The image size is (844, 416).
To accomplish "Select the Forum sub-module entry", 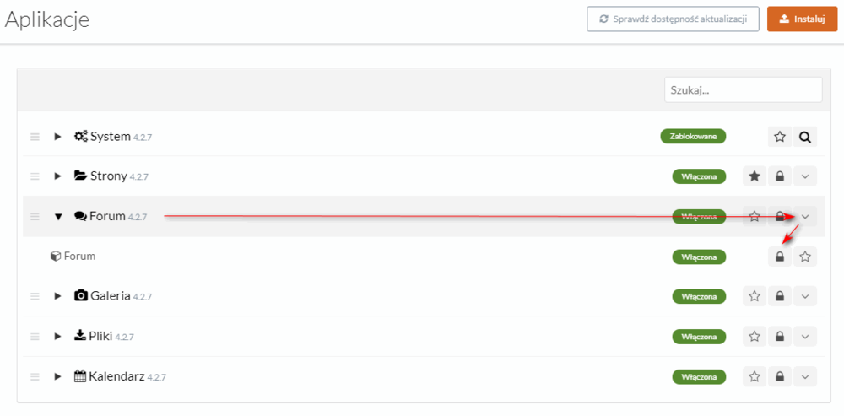I will (x=79, y=257).
